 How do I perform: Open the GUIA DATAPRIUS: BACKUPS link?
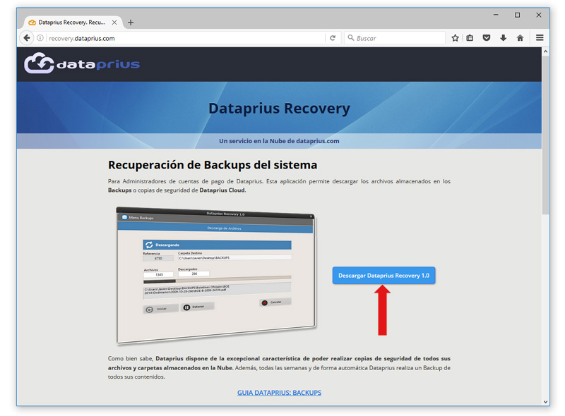(x=279, y=393)
